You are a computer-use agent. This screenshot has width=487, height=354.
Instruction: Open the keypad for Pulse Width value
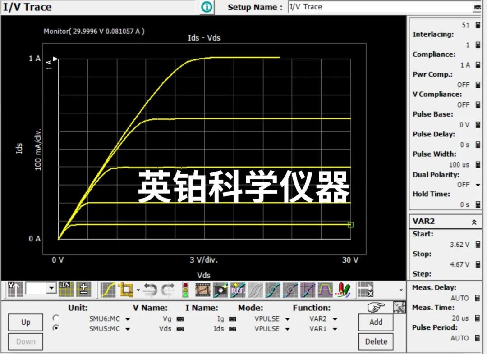click(478, 165)
